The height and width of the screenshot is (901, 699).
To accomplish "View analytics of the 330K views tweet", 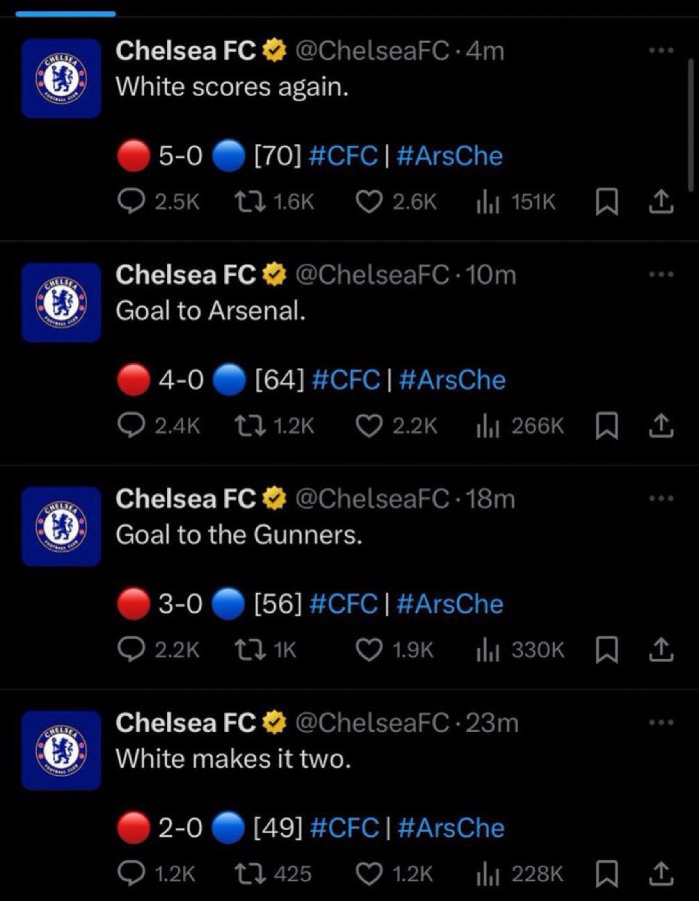I will pos(520,650).
